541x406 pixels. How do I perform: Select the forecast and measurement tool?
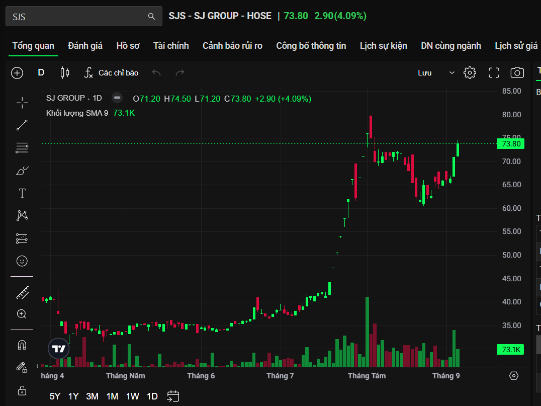tap(22, 238)
